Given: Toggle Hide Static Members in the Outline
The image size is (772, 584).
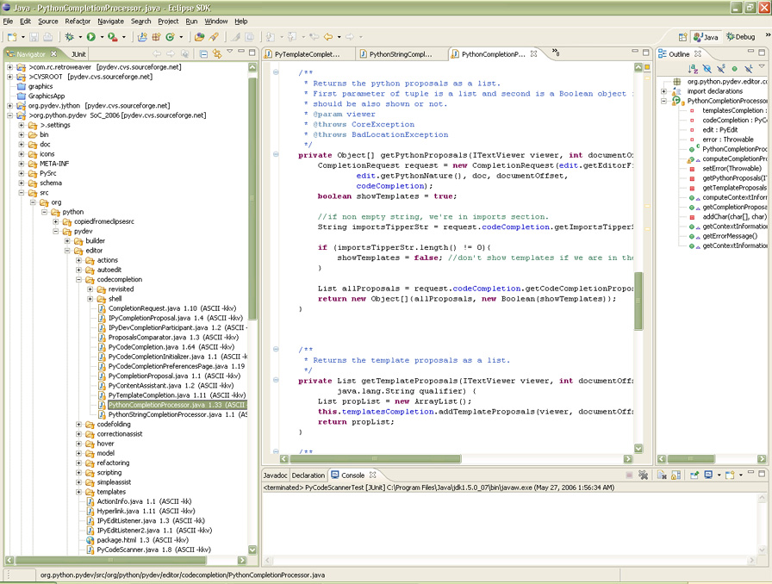Looking at the screenshot, I should 720,69.
